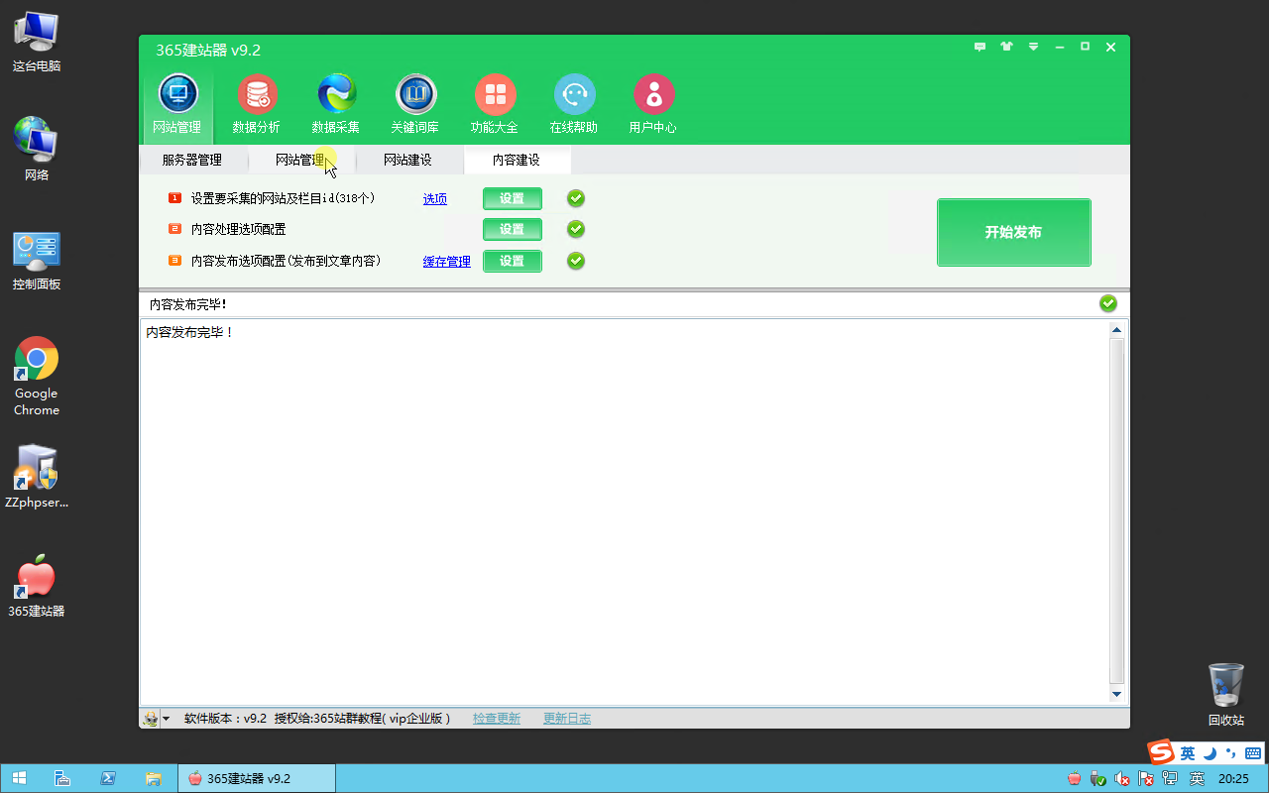Screen dimensions: 1269x793
Task: Click green checkmark for 设置要采集的网站及栏目id row
Action: click(576, 198)
